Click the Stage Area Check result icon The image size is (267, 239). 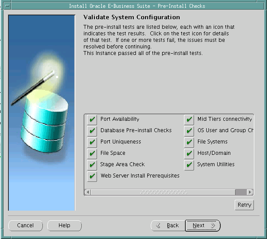[x=92, y=165]
